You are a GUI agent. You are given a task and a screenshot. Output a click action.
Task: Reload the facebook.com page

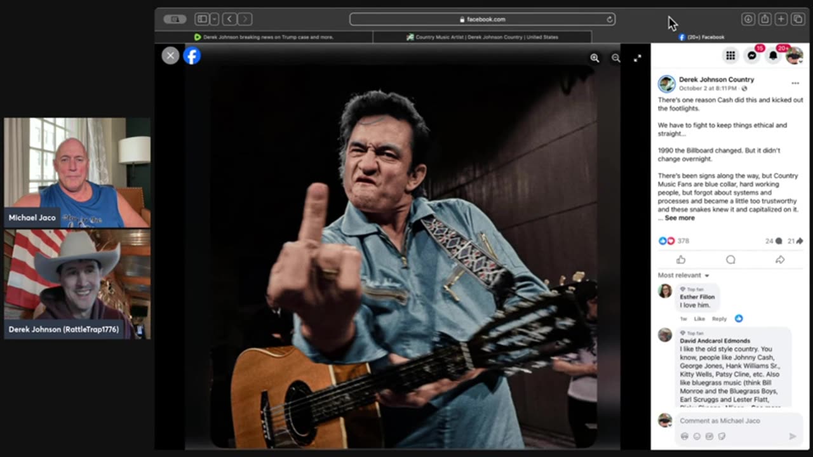point(610,20)
